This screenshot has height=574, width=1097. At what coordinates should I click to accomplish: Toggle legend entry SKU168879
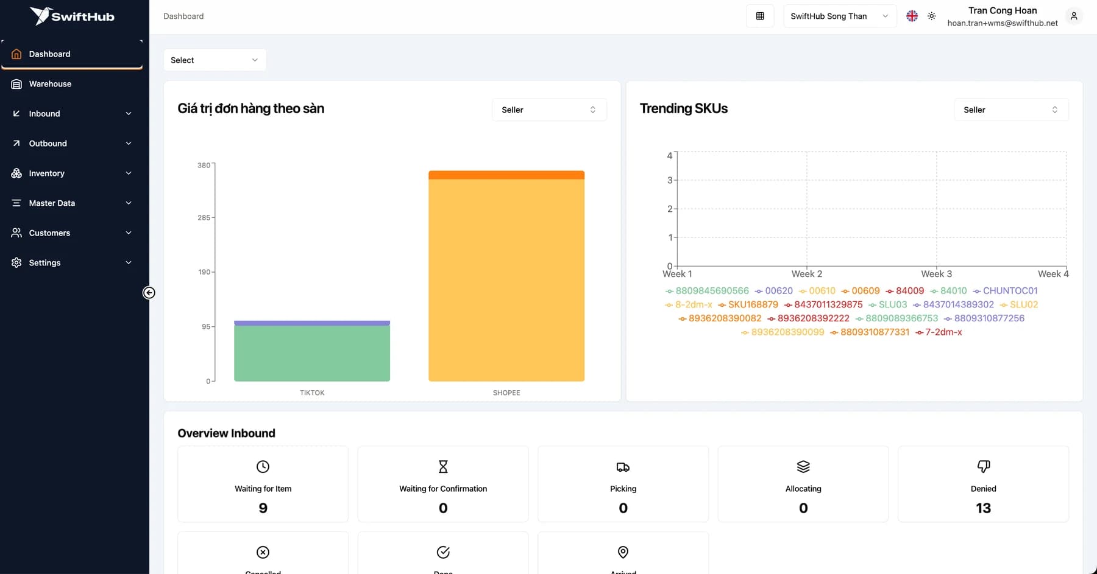coord(748,304)
